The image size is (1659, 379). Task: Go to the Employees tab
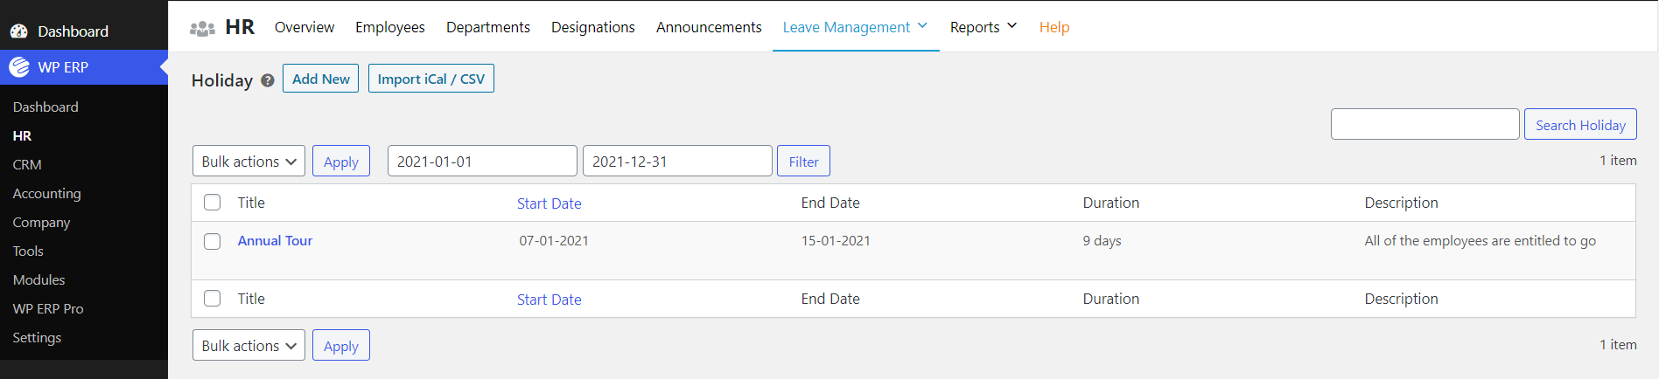[390, 27]
